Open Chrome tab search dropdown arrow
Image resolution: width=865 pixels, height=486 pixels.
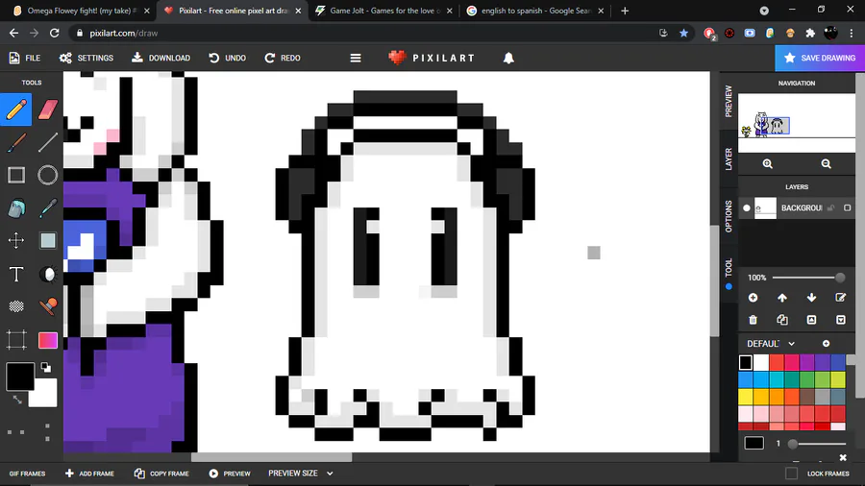[x=764, y=11]
